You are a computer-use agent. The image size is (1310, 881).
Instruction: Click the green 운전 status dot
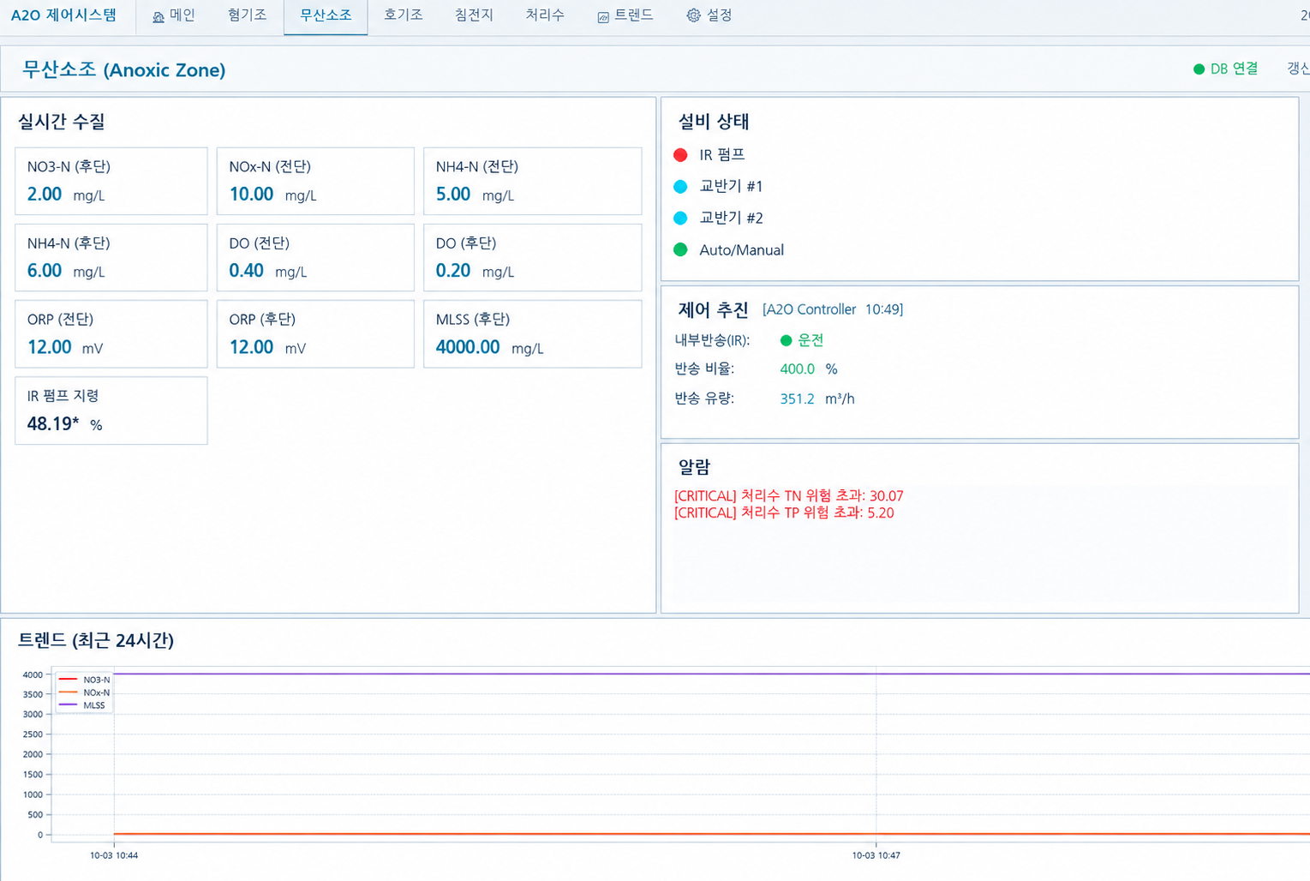pyautogui.click(x=786, y=341)
